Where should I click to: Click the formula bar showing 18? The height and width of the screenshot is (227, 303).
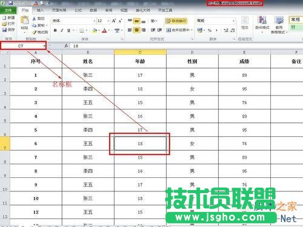[x=187, y=46]
